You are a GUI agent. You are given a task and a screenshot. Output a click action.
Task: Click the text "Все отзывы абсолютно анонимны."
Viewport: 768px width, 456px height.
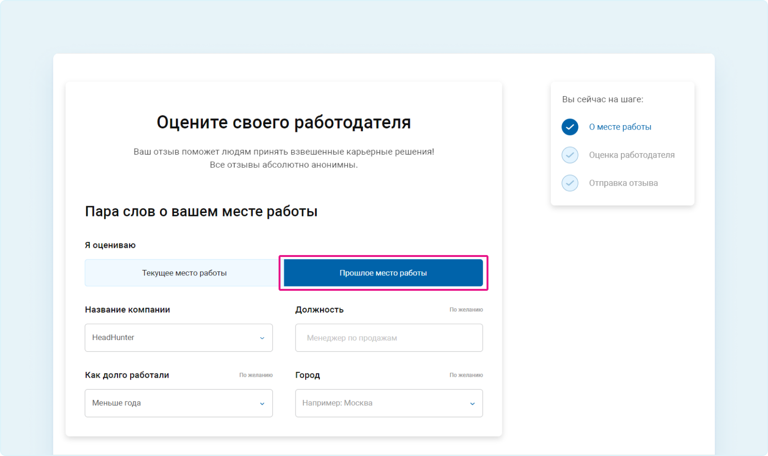coord(284,165)
